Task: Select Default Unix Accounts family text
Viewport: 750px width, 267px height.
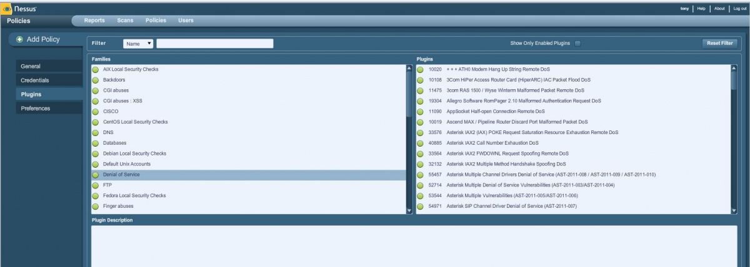Action: coord(127,165)
